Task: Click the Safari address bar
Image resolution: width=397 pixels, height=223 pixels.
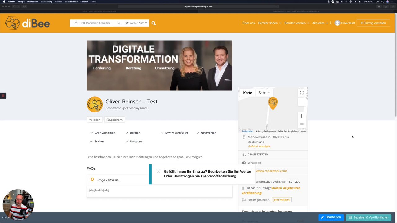Action: point(198,7)
